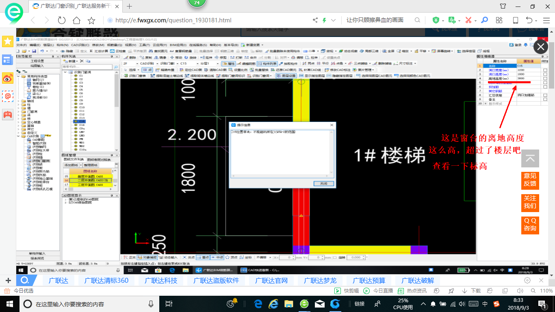Start screenshot with the red scissors icon
Screen dimensions: 555x312
pos(468,20)
